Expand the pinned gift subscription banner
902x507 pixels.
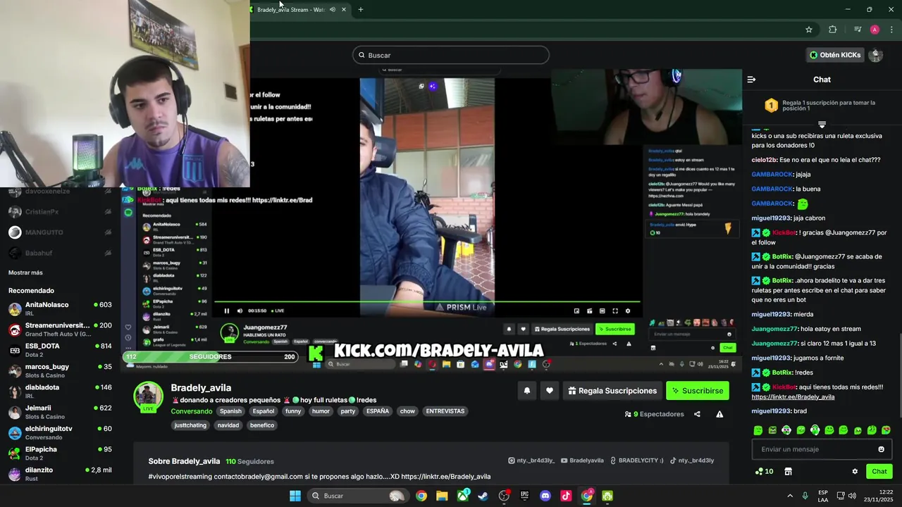(822, 125)
